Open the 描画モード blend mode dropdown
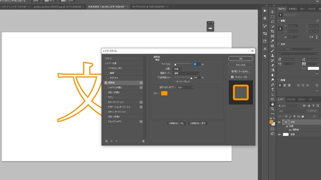This screenshot has height=180, width=321. coord(186,73)
